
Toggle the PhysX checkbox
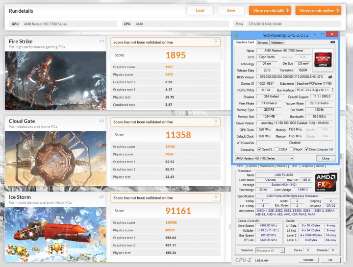pos(292,149)
